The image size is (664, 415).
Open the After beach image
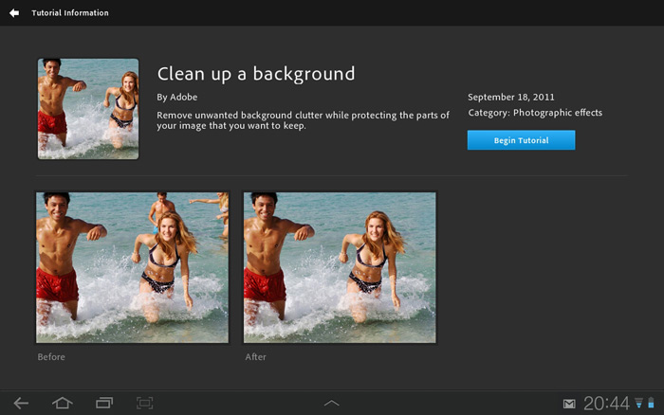click(x=340, y=267)
